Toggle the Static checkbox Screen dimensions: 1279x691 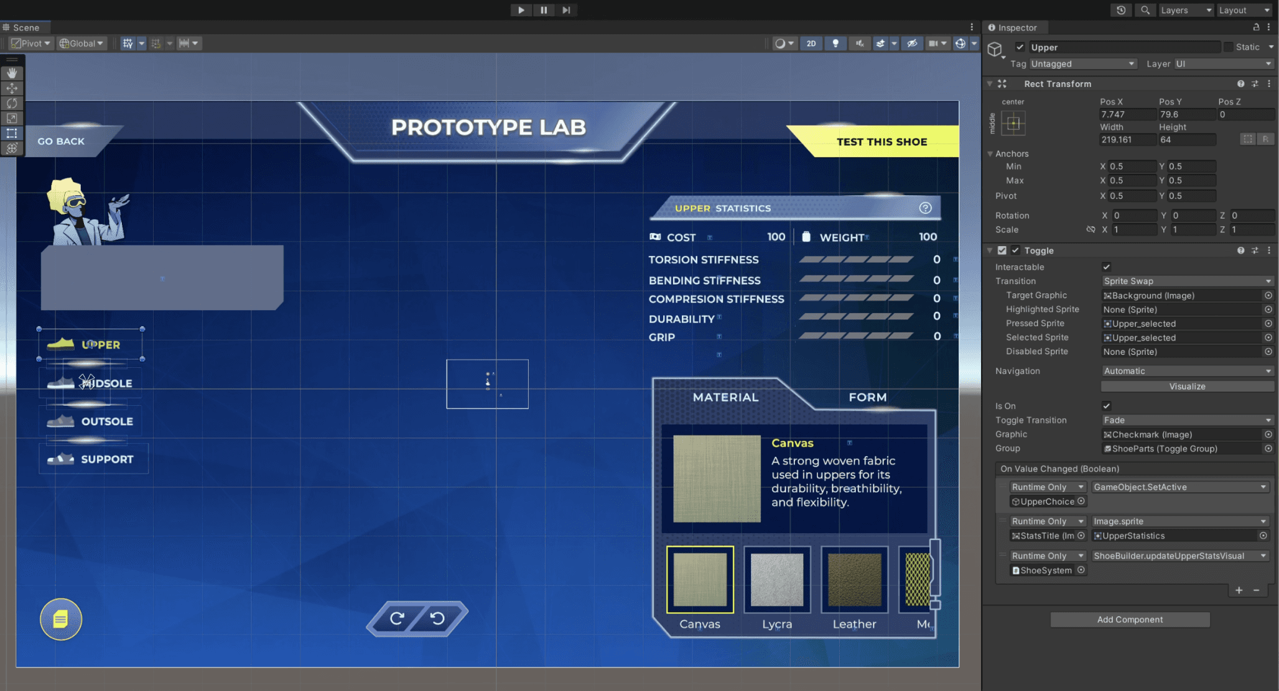(x=1229, y=47)
